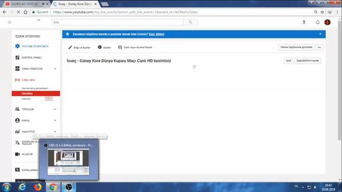Stop page loading with the X button
Screen dimensions: 342x192
(x=19, y=12)
